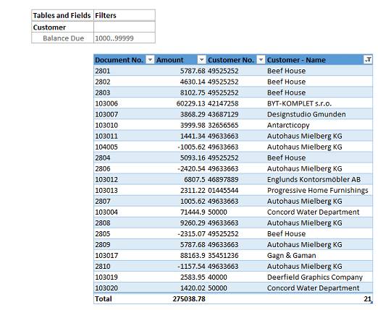
Task: Select the amount 60229.13 cell
Action: 181,103
